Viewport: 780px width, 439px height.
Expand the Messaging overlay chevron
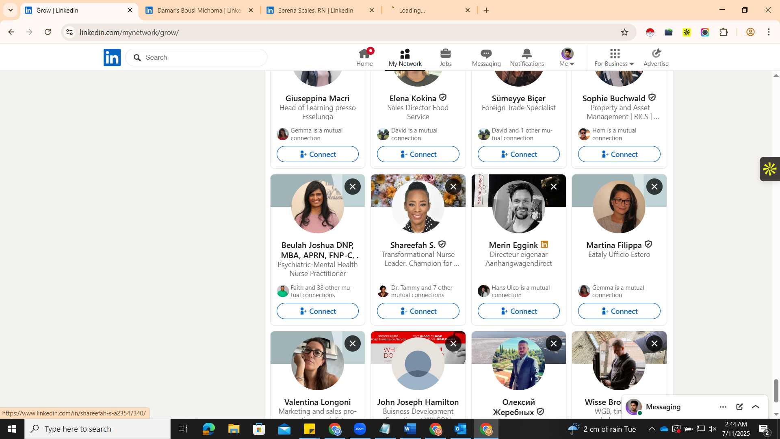(756, 406)
